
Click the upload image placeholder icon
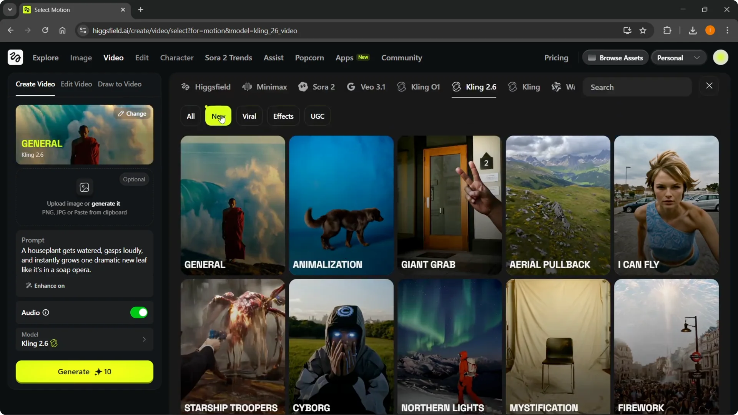[85, 187]
